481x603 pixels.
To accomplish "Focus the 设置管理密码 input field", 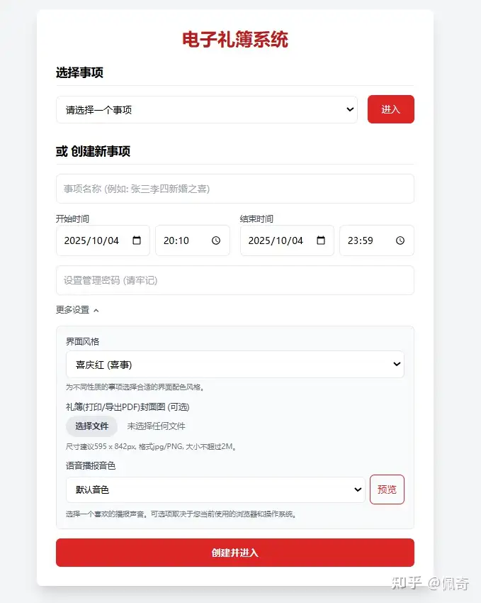I will [234, 280].
